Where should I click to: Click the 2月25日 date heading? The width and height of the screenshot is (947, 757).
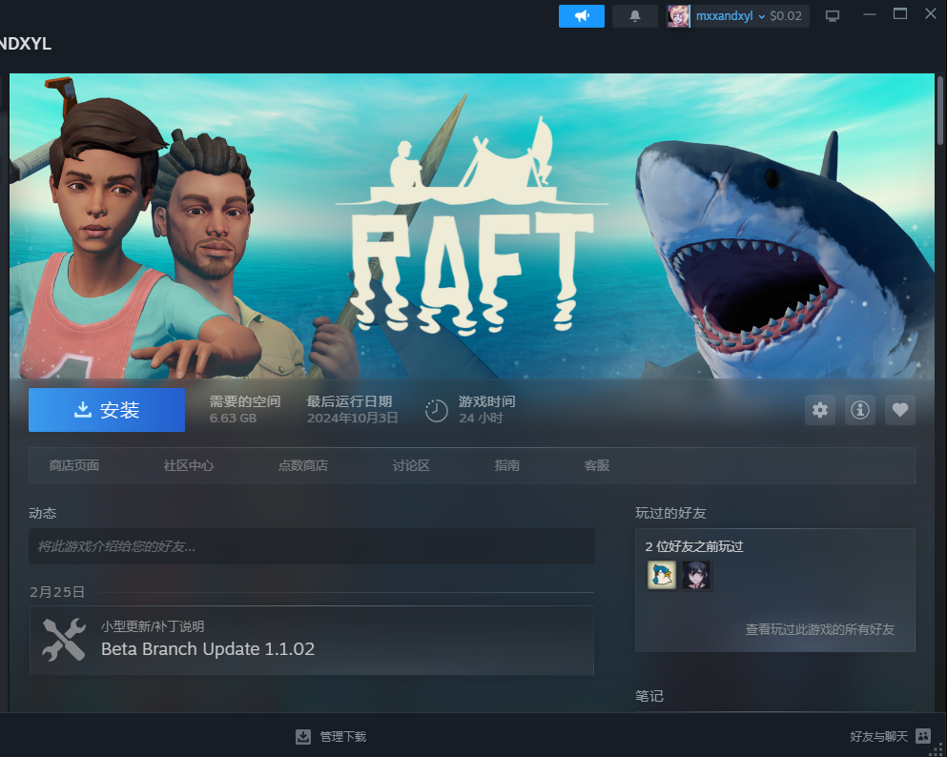pyautogui.click(x=57, y=592)
